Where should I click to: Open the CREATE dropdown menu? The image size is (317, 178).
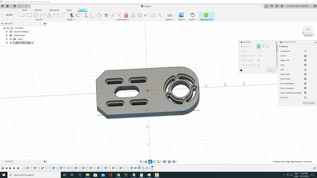point(39,20)
